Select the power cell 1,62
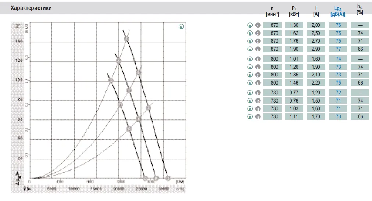This screenshot has height=201, width=372. coord(294,33)
